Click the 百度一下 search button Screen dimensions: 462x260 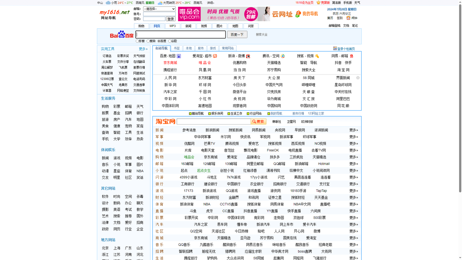click(x=237, y=34)
